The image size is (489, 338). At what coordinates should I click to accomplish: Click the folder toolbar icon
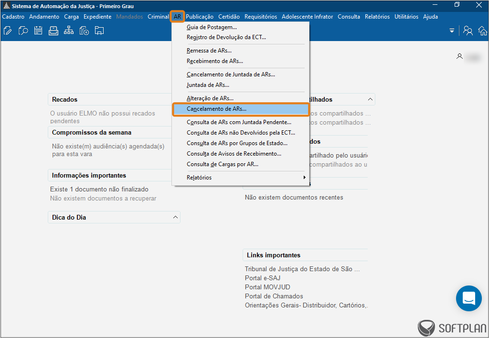pyautogui.click(x=99, y=31)
